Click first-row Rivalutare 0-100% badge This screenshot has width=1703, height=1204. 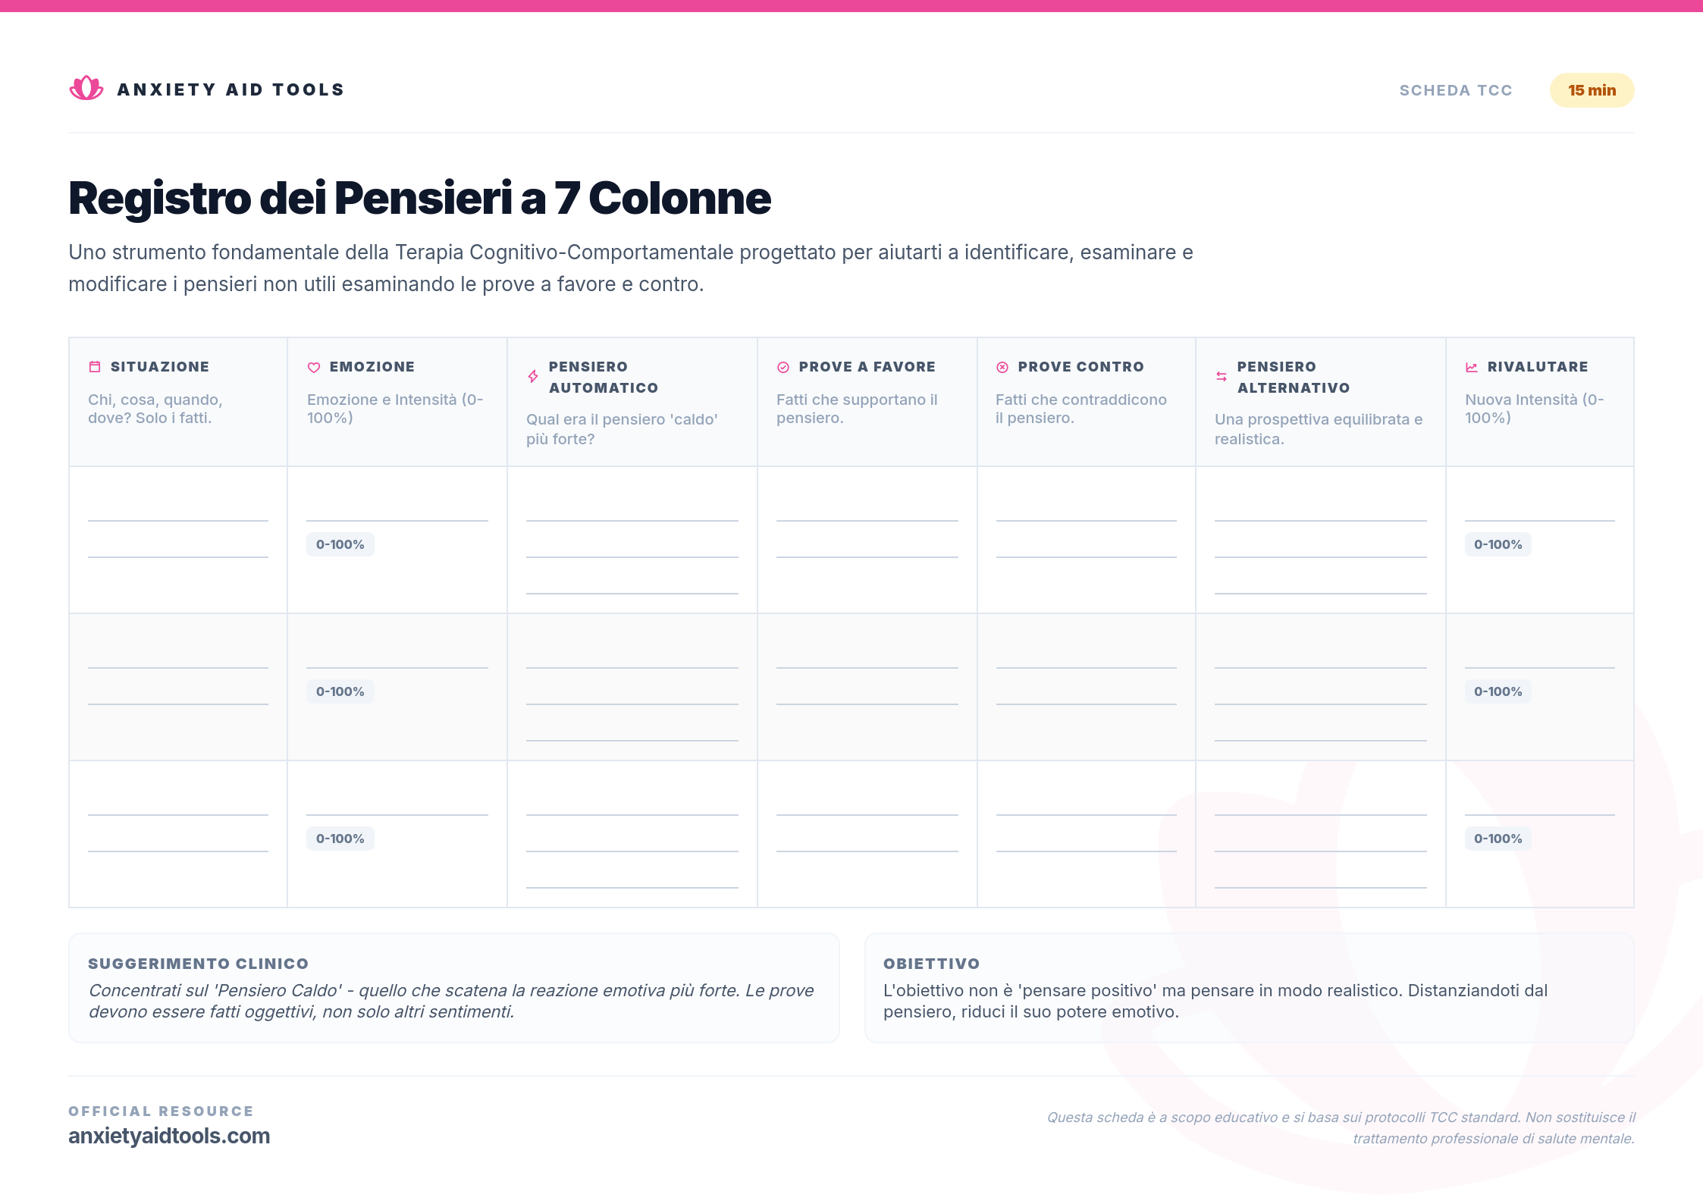pos(1498,544)
